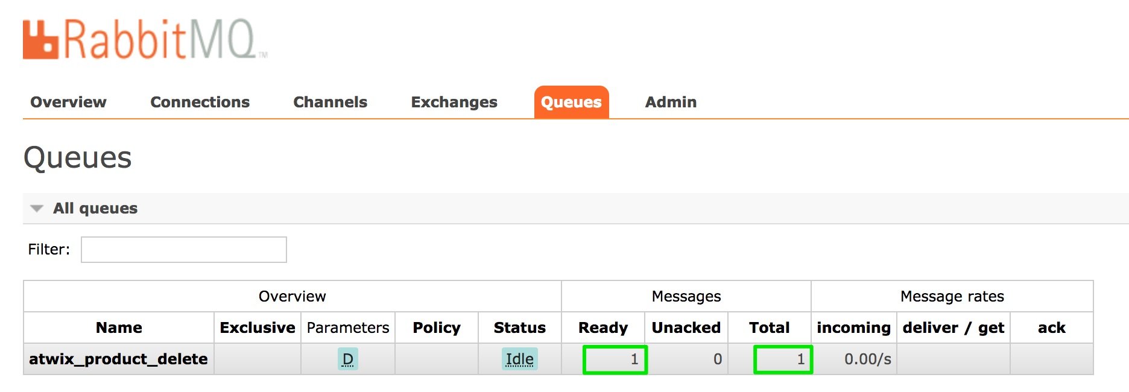This screenshot has width=1129, height=392.
Task: Sort queues by Policy column
Action: pyautogui.click(x=437, y=327)
